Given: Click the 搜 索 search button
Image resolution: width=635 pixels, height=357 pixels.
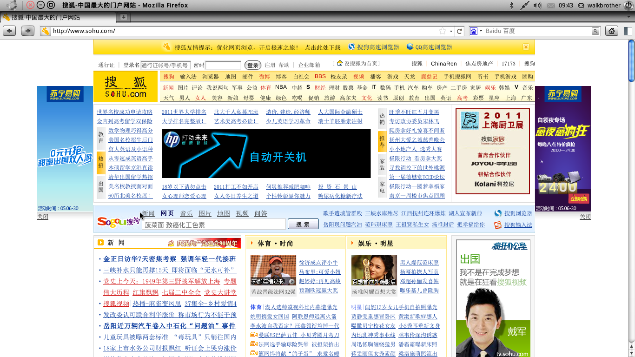Looking at the screenshot, I should (303, 225).
